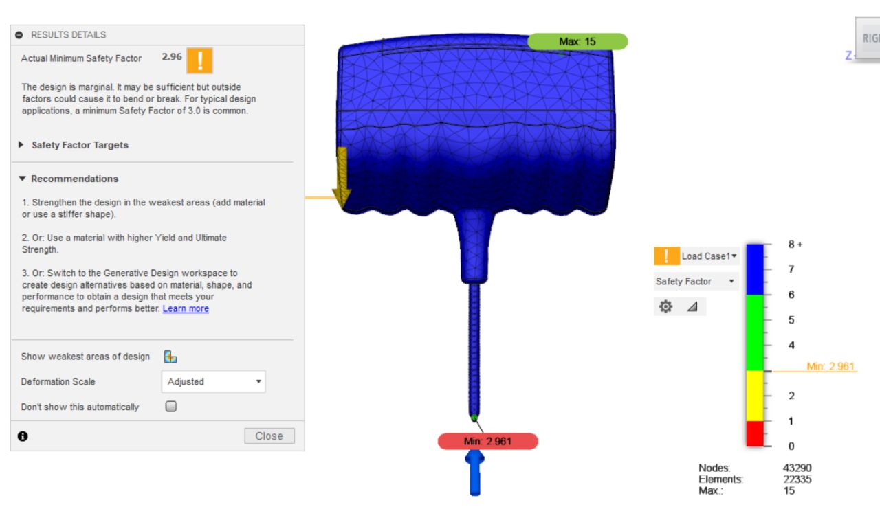This screenshot has width=880, height=509.
Task: Toggle the Max 15 result marker
Action: click(x=577, y=41)
